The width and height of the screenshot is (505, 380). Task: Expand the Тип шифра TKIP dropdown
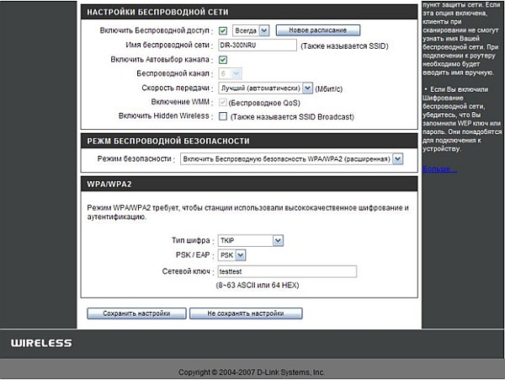click(x=250, y=240)
